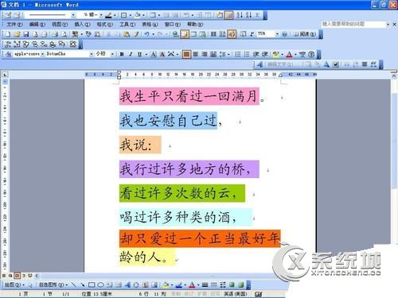Toggle the Character Border A button

[x=154, y=54]
